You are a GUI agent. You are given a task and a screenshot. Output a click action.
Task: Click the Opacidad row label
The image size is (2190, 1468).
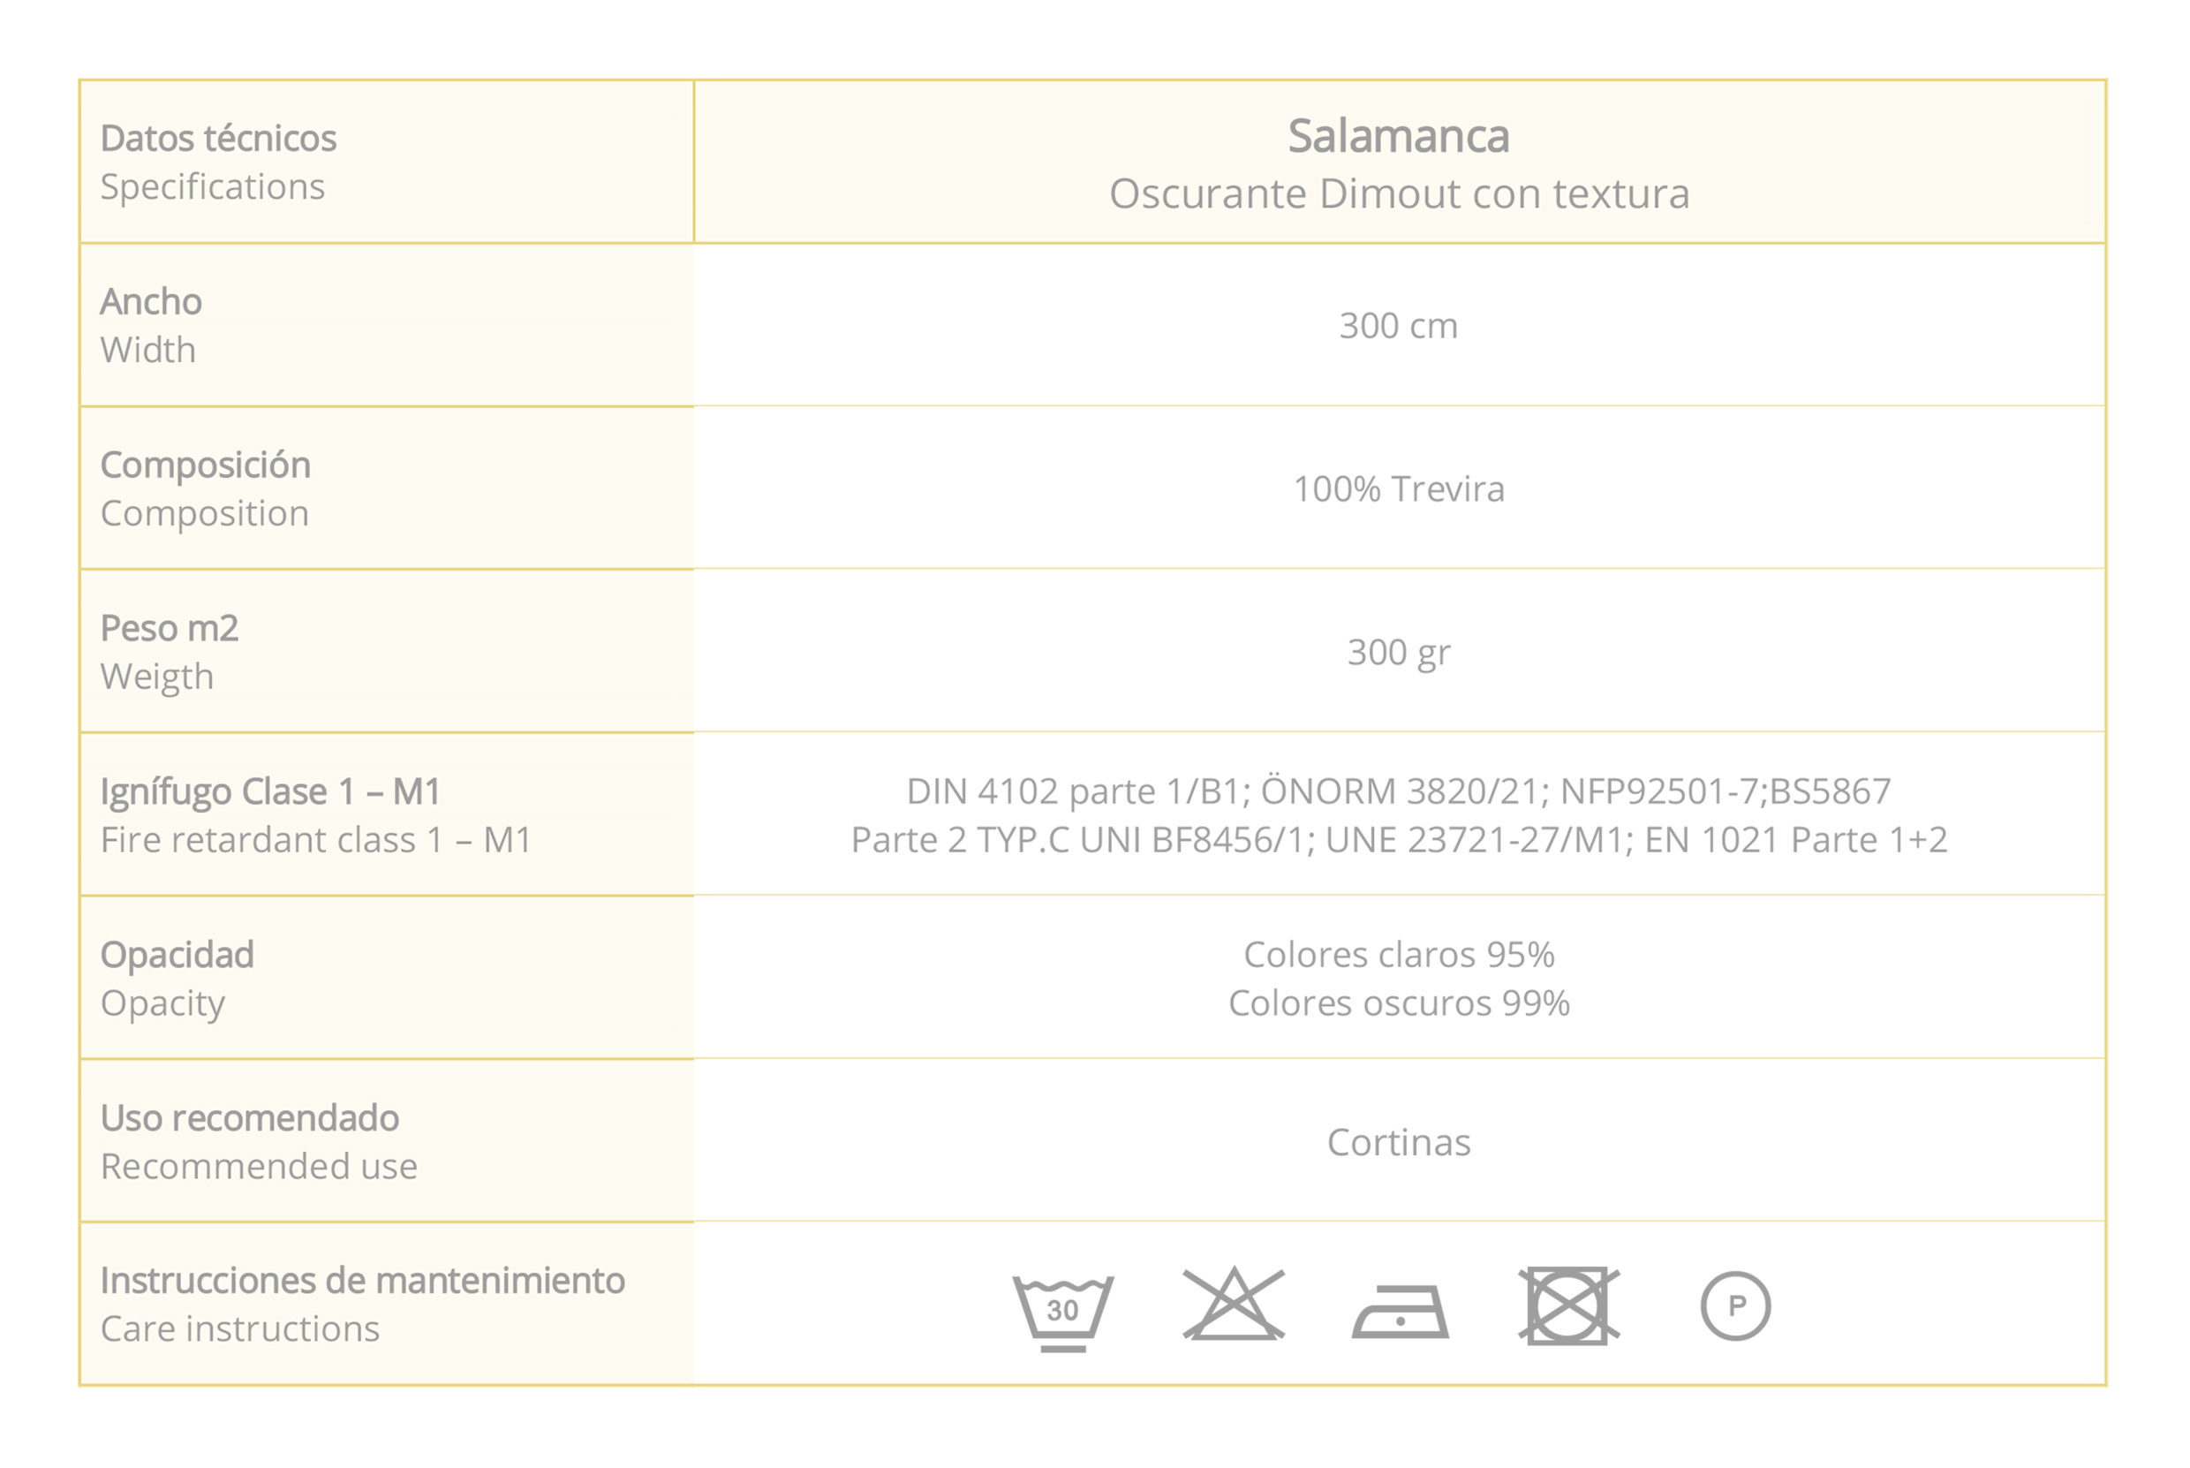(177, 956)
